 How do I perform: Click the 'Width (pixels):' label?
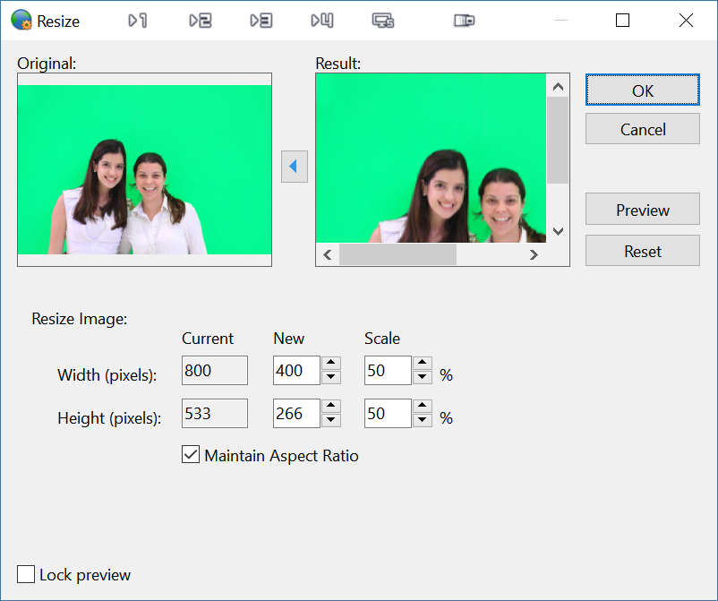pos(107,374)
